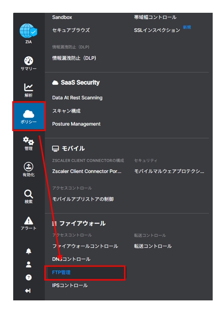Select FTP管理 menu item
The height and width of the screenshot is (316, 224).
click(x=61, y=272)
